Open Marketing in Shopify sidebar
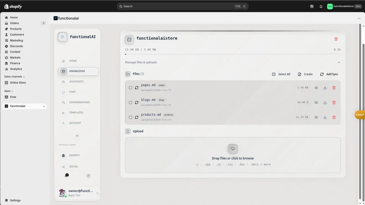 16,41
